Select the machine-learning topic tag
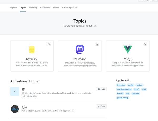158x121 pixels. (x=124, y=89)
